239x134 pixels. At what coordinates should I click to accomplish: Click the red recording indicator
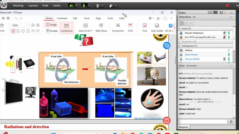[227, 6]
